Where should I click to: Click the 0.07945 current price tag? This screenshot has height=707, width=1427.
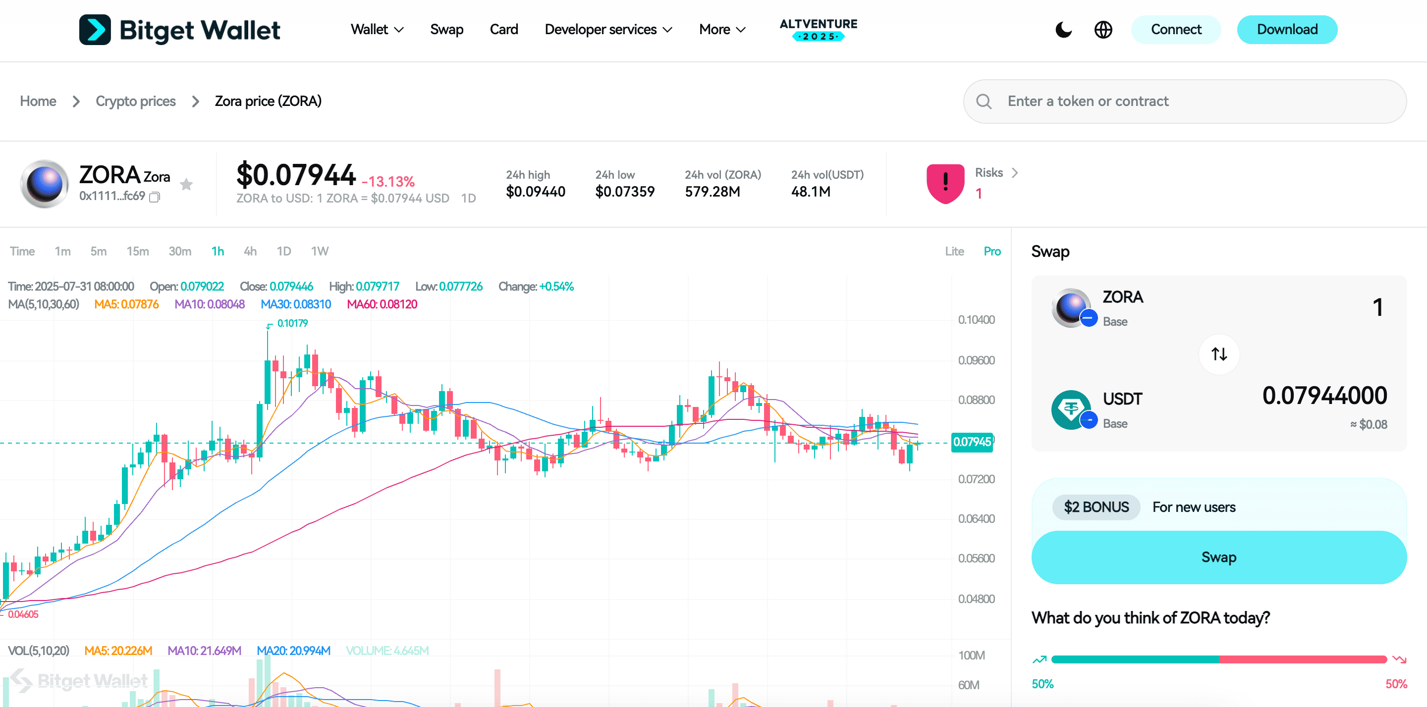click(x=972, y=442)
